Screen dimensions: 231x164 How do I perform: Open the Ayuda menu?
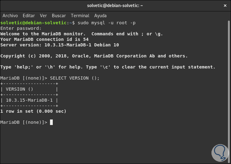(100, 15)
